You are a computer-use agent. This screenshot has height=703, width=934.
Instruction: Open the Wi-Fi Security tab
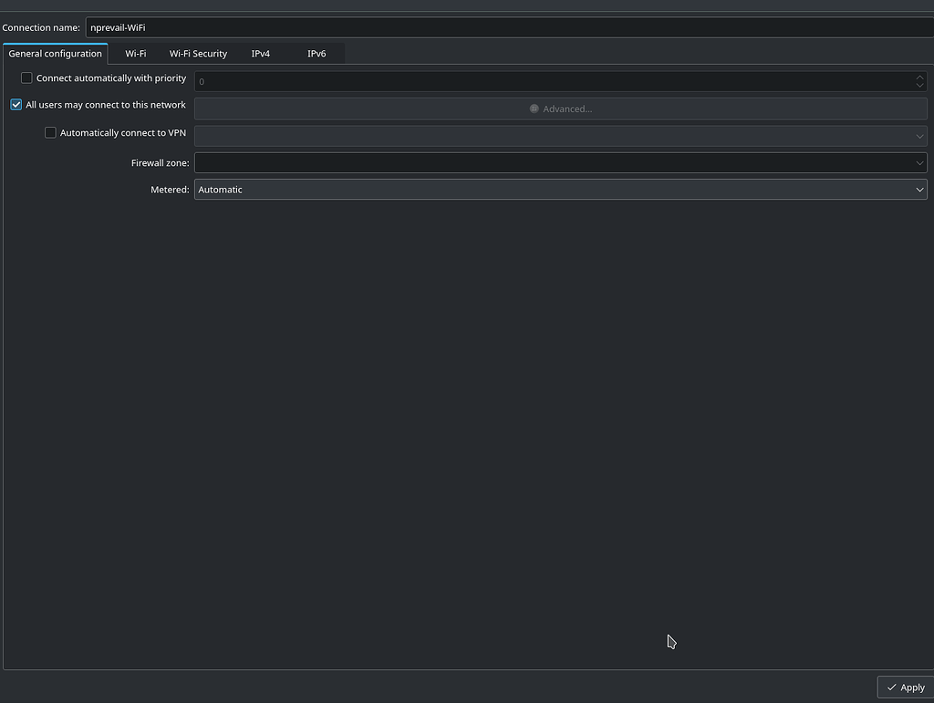(198, 53)
